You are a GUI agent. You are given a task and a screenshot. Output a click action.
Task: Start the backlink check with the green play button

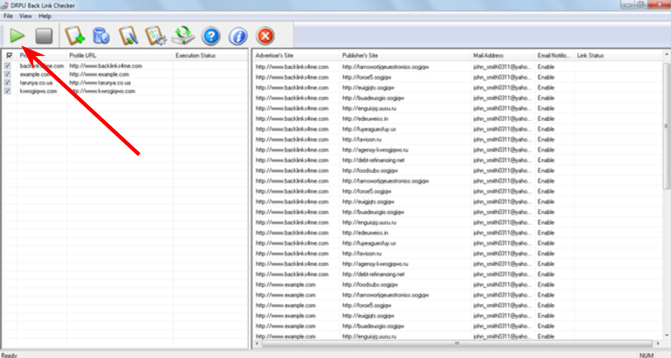18,36
